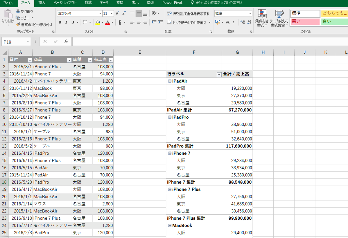Screen dimensions: 348x238
Task: Toggle Italic formatting
Action: click(x=66, y=22)
